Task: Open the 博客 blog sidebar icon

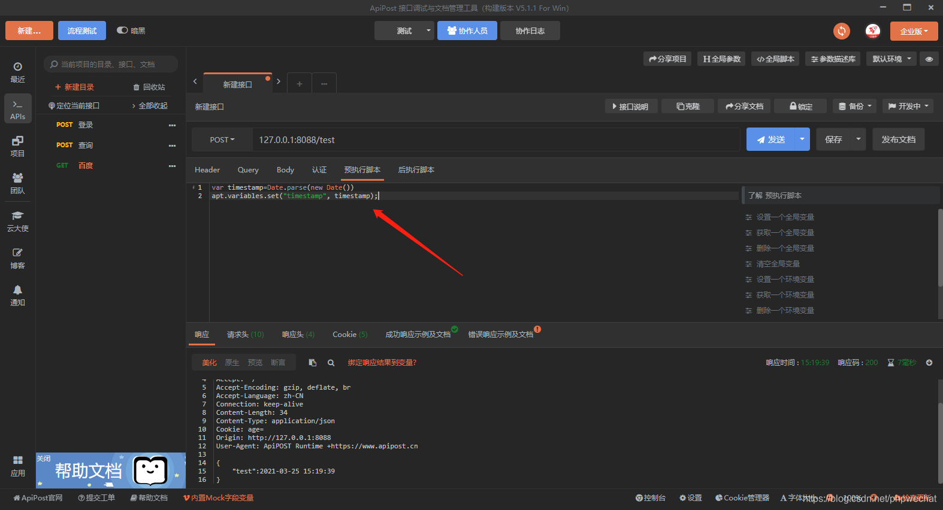Action: (17, 258)
